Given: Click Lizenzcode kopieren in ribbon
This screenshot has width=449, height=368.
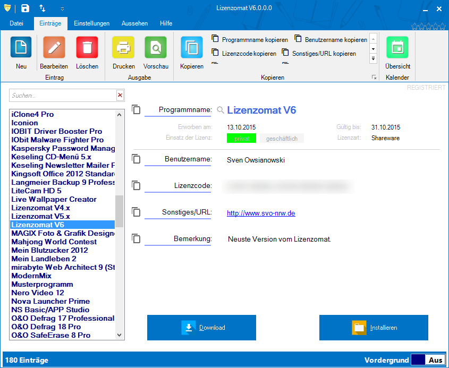Looking at the screenshot, I should point(244,53).
